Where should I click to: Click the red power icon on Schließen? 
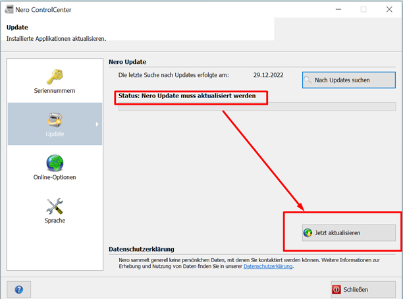(x=336, y=289)
